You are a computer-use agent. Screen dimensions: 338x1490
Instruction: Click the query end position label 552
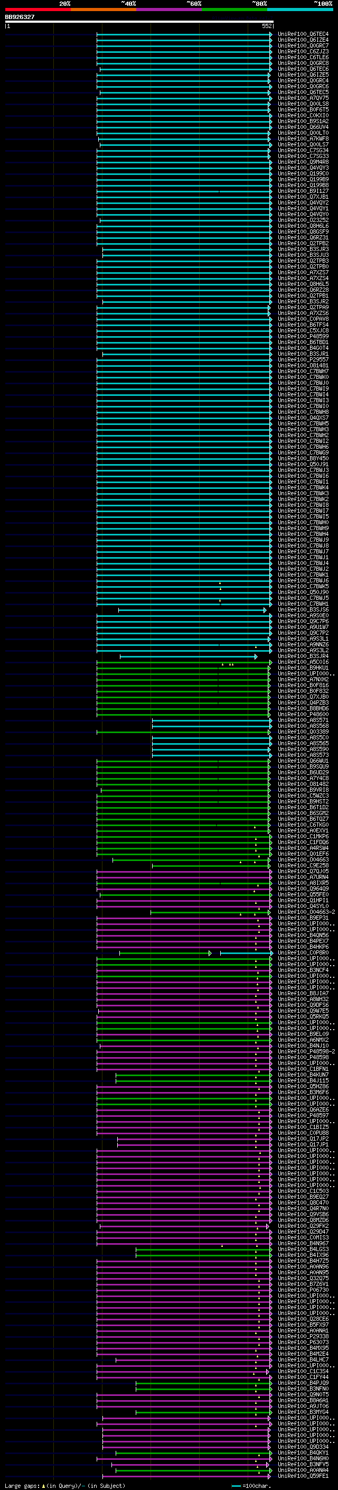pyautogui.click(x=266, y=26)
